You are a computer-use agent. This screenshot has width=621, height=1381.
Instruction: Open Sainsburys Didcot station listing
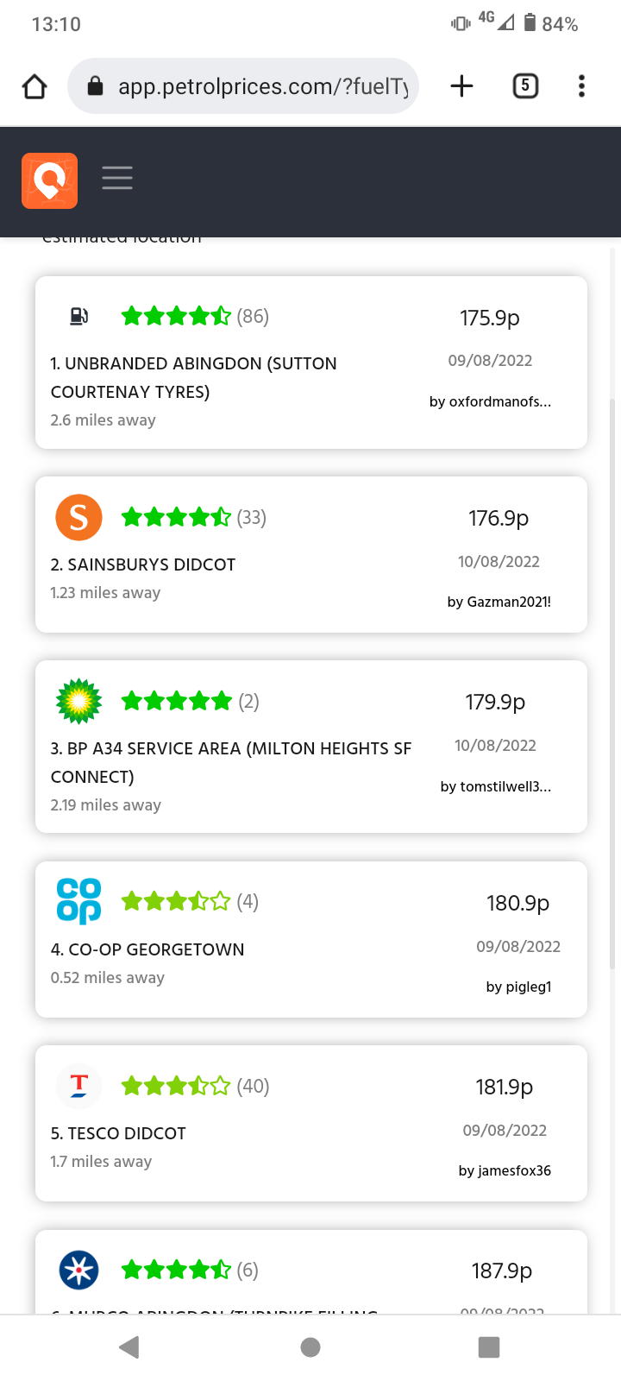point(311,554)
